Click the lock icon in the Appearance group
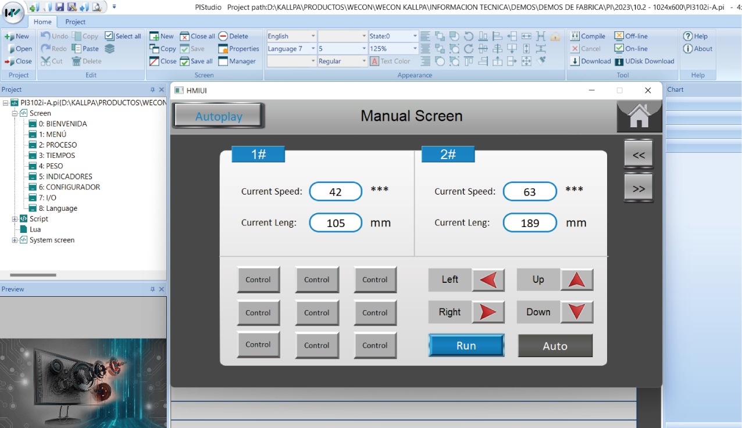Screen dimensions: 742x428 [555, 36]
